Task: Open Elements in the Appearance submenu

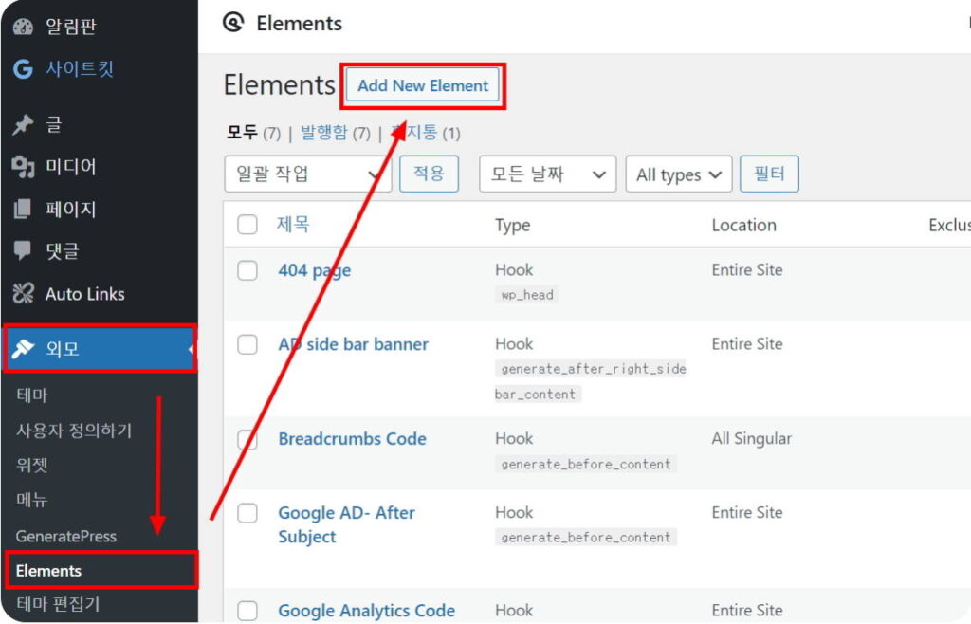Action: pos(49,571)
